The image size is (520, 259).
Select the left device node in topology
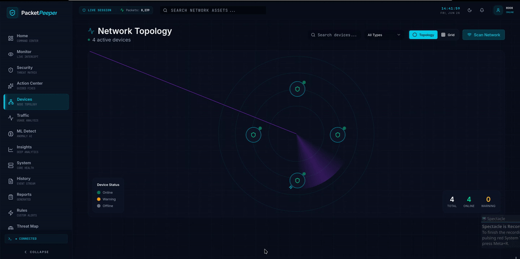253,135
